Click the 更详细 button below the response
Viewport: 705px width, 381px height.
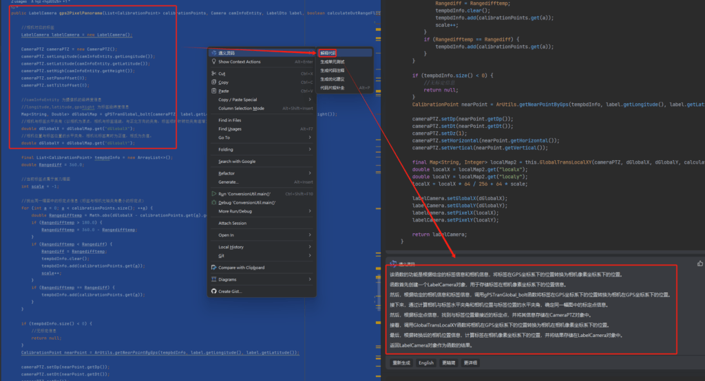point(471,363)
